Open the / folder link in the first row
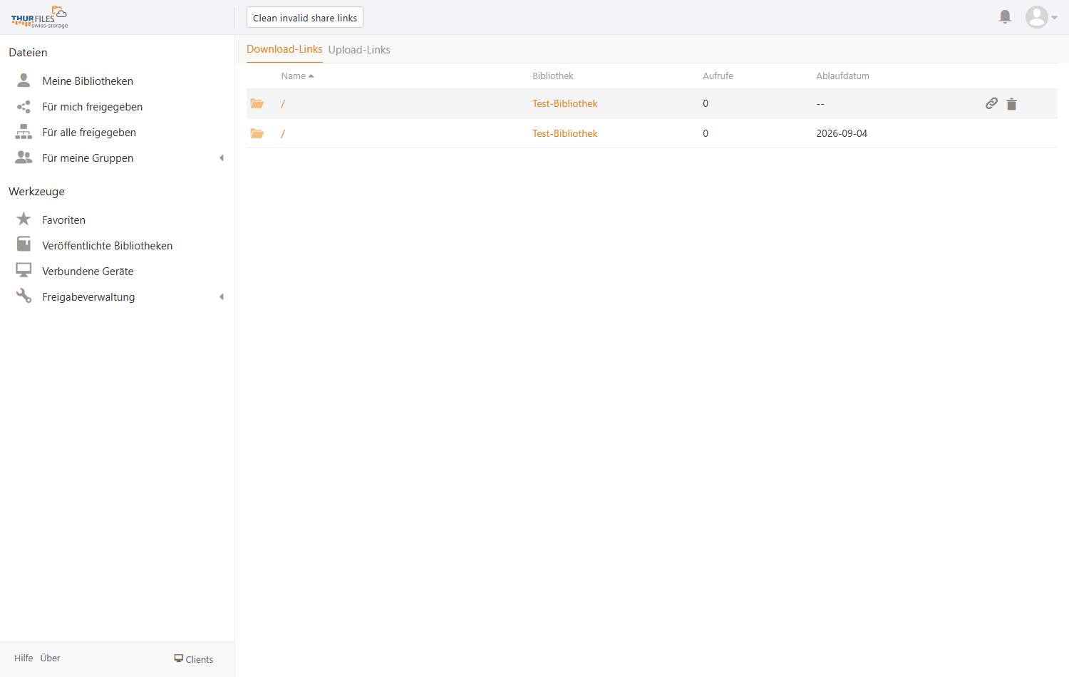The height and width of the screenshot is (677, 1069). 283,104
